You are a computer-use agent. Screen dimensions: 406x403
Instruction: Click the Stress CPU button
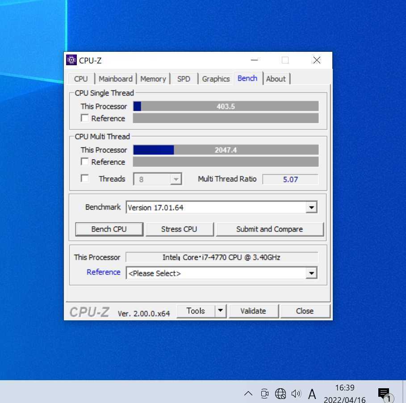pyautogui.click(x=179, y=229)
